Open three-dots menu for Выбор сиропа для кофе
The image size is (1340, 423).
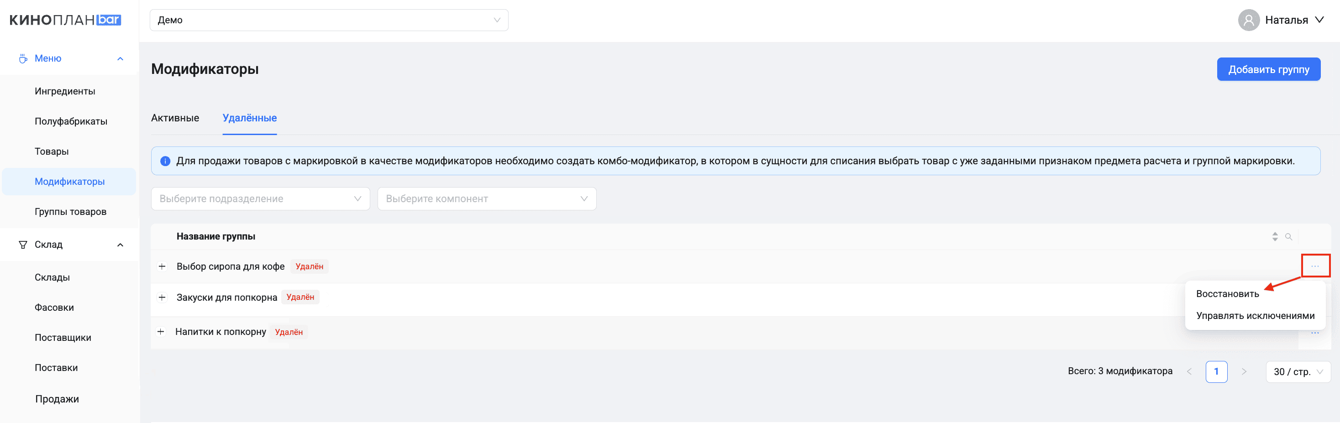coord(1314,266)
